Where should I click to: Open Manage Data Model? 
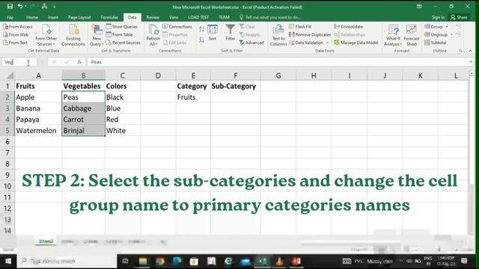pos(356,43)
